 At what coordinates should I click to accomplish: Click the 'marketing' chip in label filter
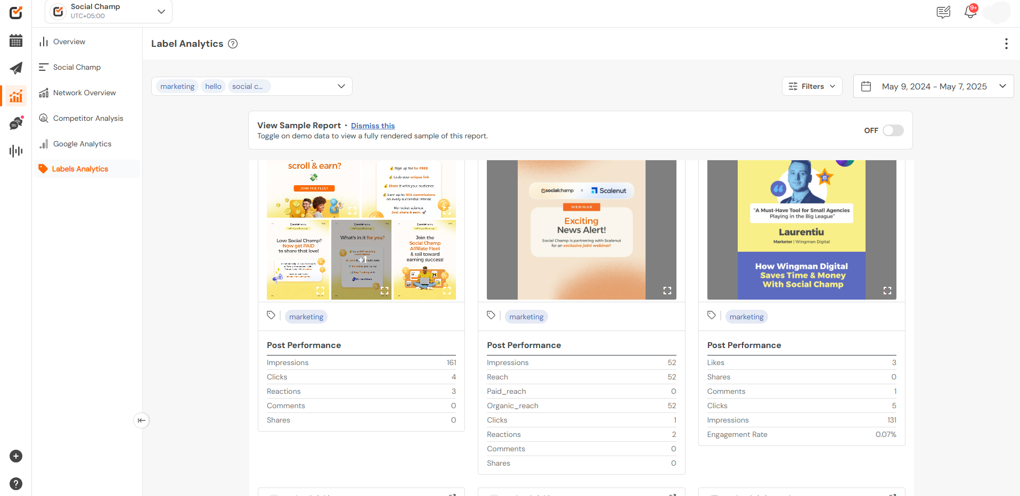[177, 86]
